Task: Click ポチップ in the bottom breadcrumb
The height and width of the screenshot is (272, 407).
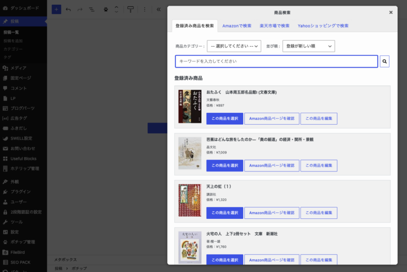Action: coord(79,268)
